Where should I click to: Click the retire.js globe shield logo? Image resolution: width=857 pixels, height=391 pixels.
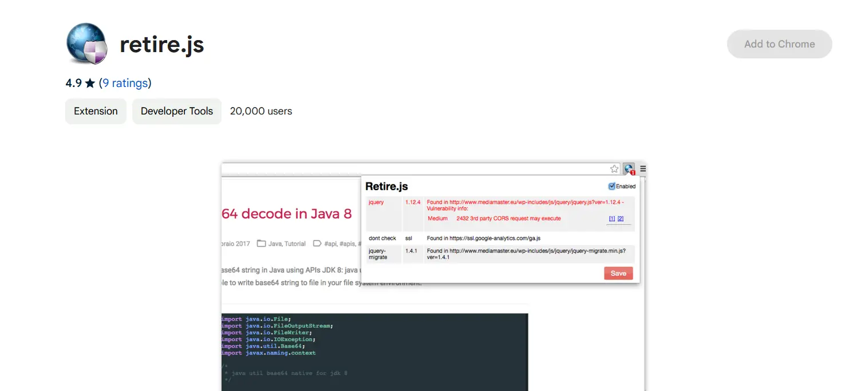87,44
